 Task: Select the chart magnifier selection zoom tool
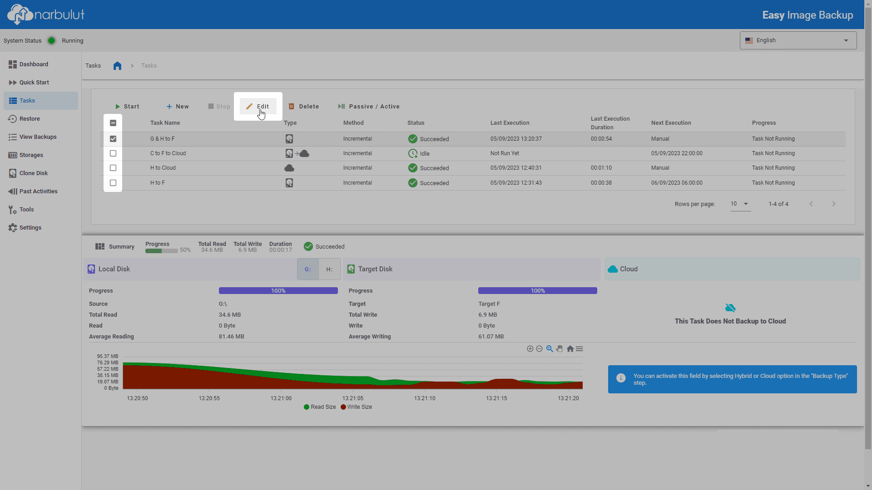click(550, 349)
